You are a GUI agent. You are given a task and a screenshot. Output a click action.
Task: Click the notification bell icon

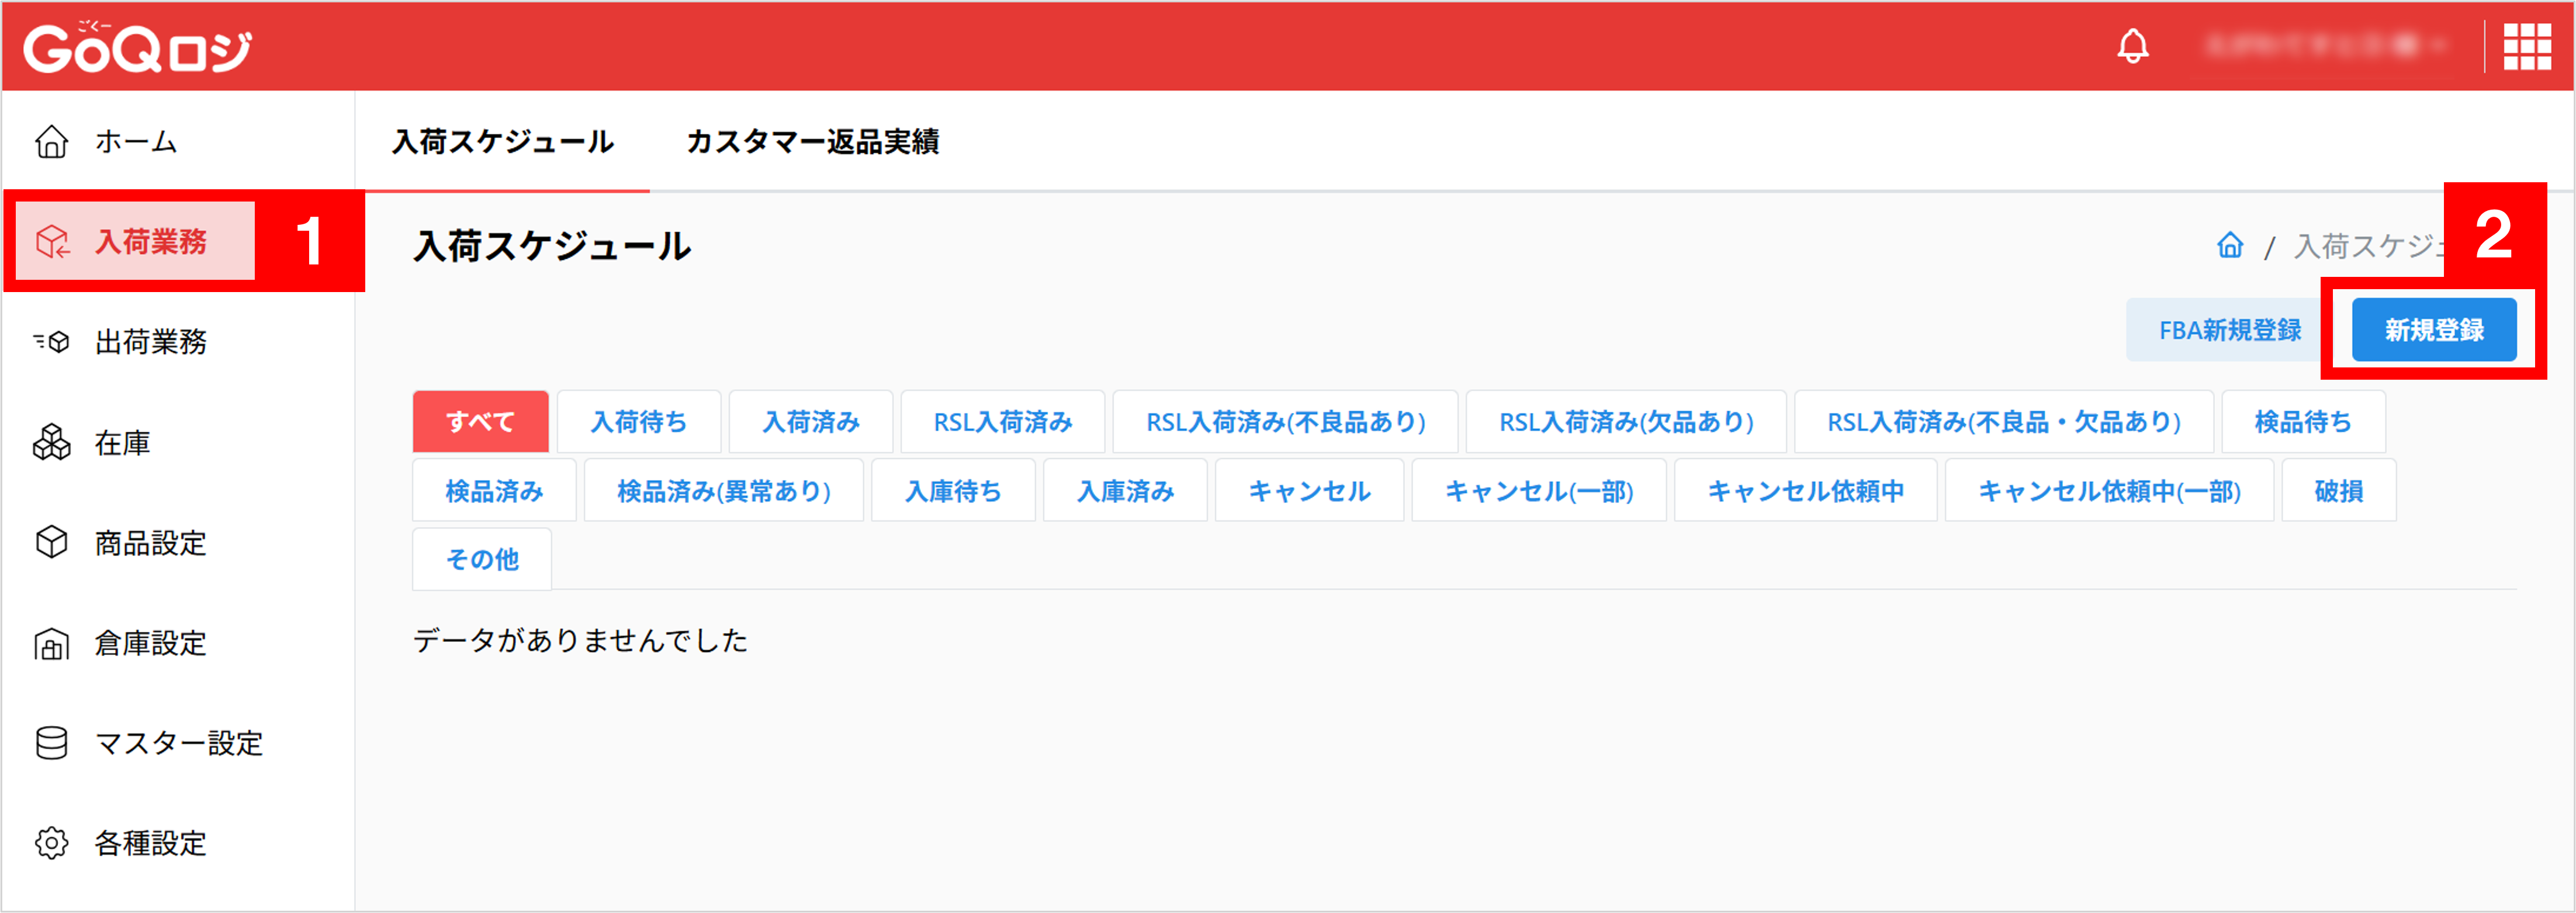coord(2132,46)
